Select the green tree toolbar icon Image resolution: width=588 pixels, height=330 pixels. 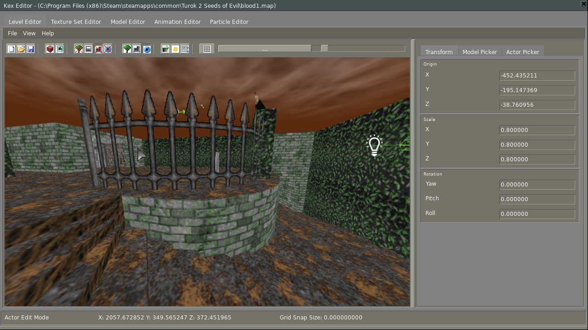point(127,49)
